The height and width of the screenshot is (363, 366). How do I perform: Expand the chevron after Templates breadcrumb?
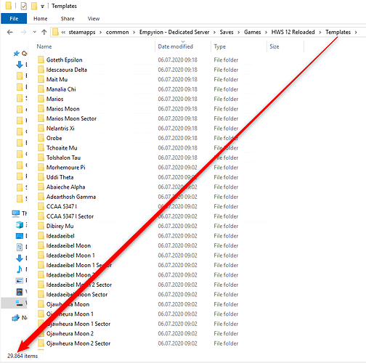pyautogui.click(x=356, y=33)
